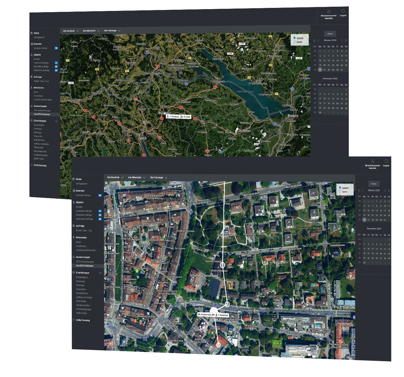
Task: Click Mitarbeitercenter beenden icon in street map window
Action: tap(372, 161)
